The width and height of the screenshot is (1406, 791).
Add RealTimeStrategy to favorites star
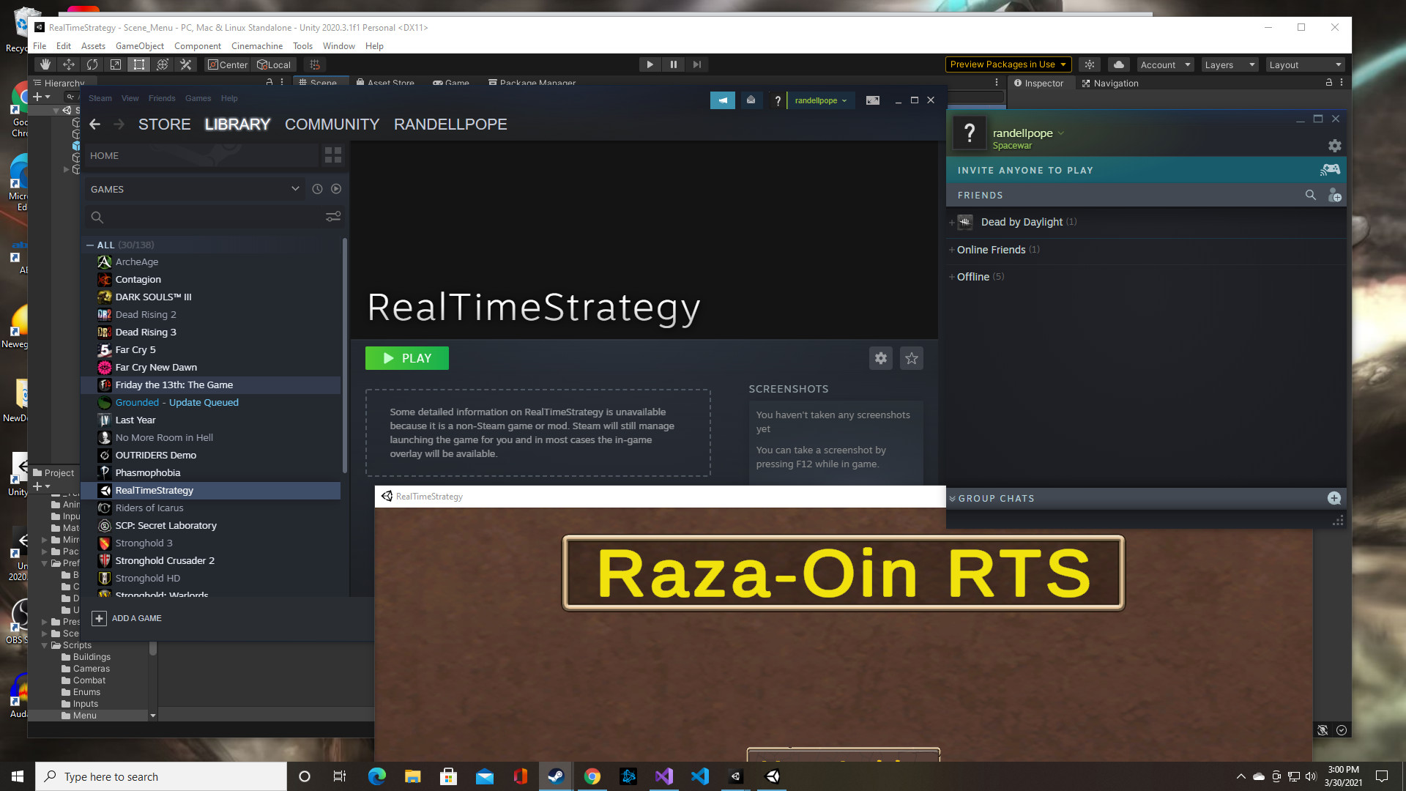[912, 358]
